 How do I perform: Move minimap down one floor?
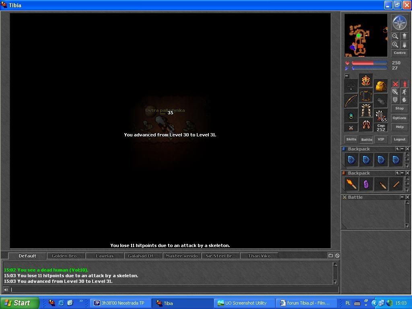pyautogui.click(x=404, y=45)
